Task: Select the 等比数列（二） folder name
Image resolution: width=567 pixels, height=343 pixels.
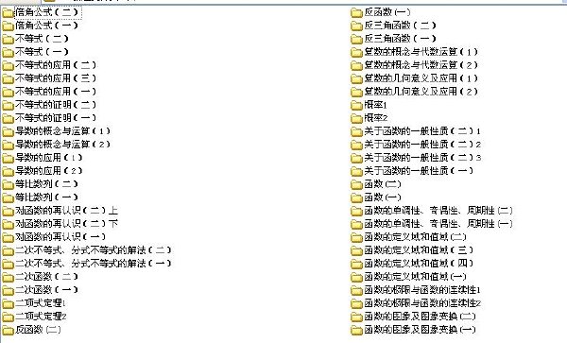Action: 46,184
